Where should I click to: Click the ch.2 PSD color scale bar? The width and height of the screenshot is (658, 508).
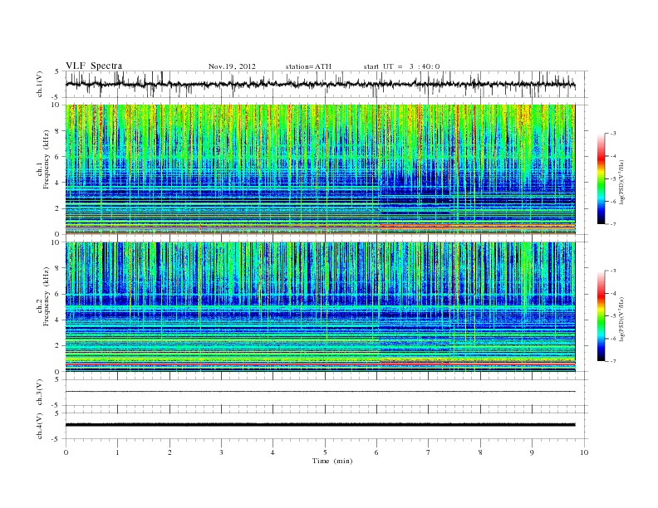(x=601, y=316)
